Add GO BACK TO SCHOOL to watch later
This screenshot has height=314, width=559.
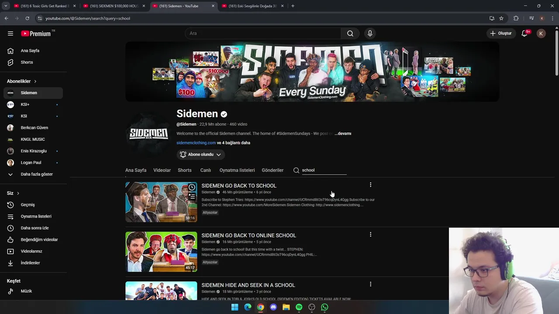pyautogui.click(x=192, y=188)
